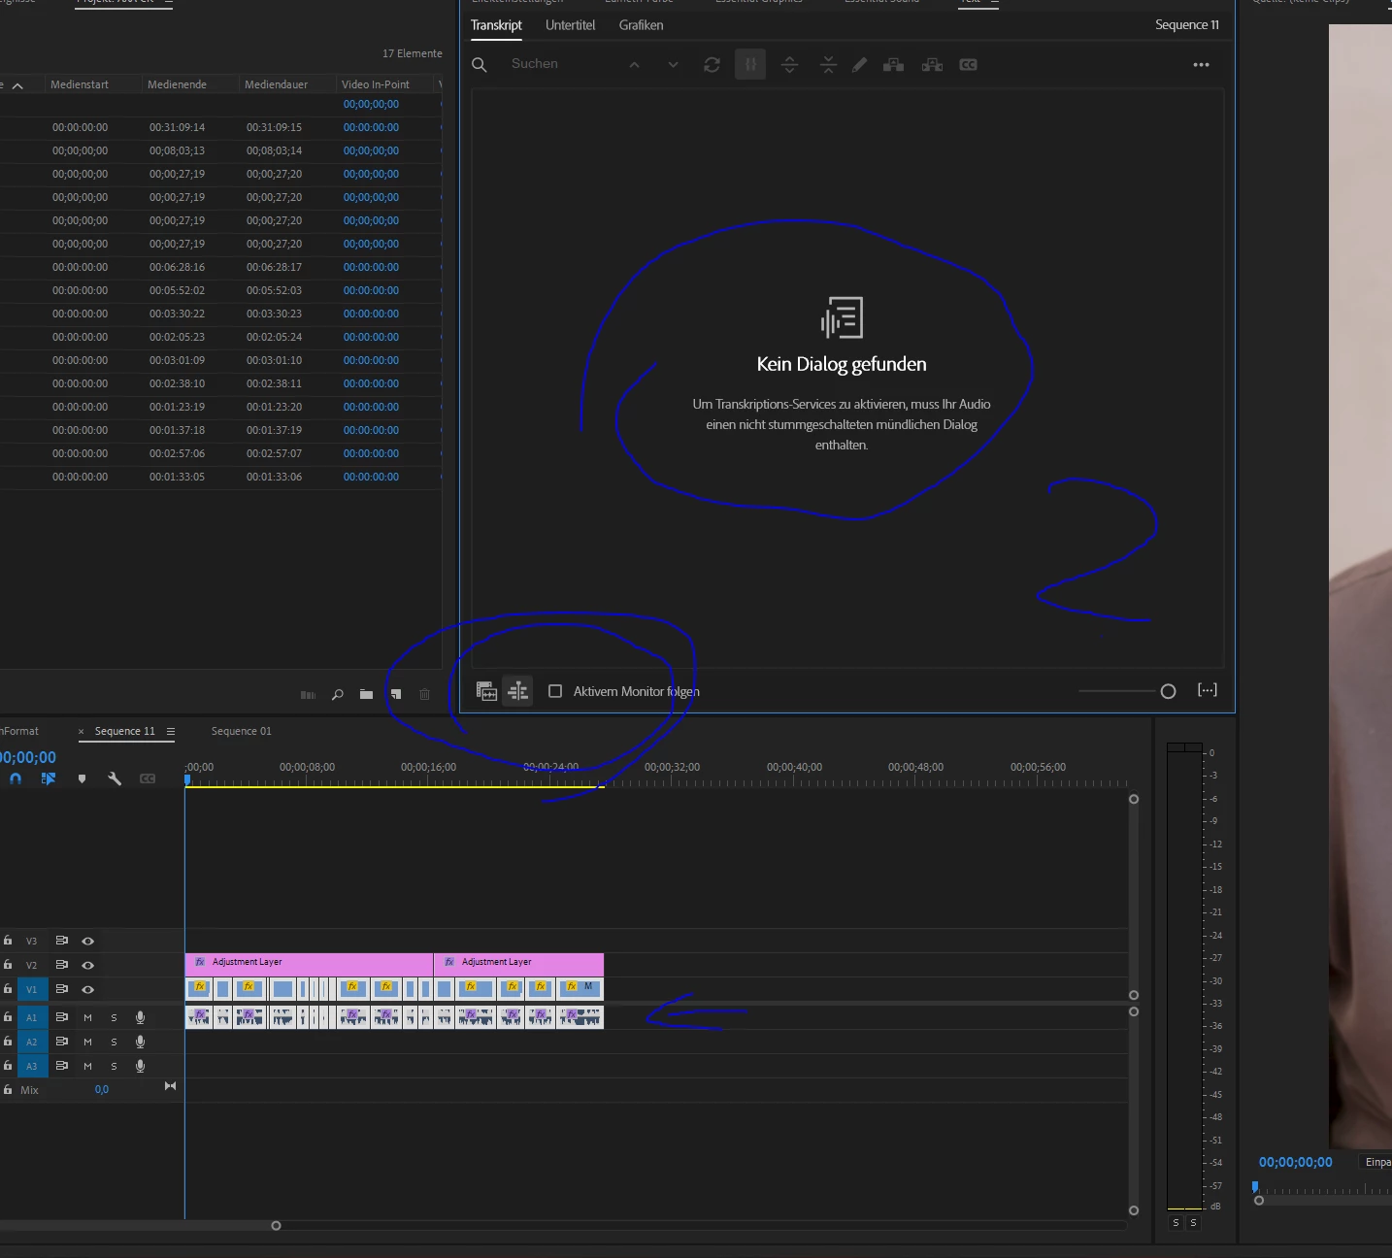
Task: Toggle voice-over record on track A2
Action: click(x=140, y=1042)
